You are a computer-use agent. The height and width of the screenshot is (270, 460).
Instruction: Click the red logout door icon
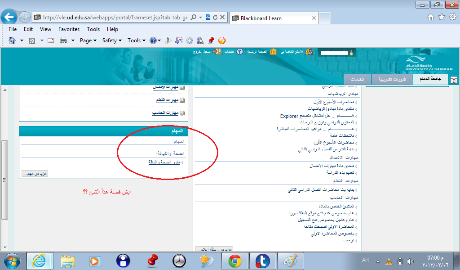coord(217,52)
